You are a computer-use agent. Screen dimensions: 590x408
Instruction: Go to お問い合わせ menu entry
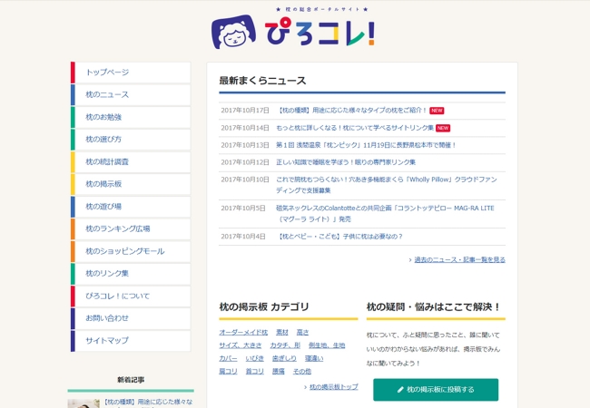[131, 318]
